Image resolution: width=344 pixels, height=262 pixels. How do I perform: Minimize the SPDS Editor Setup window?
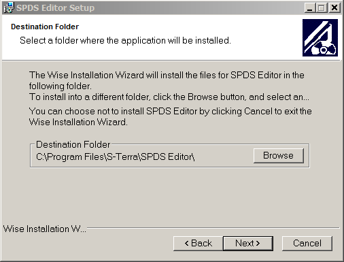point(309,8)
